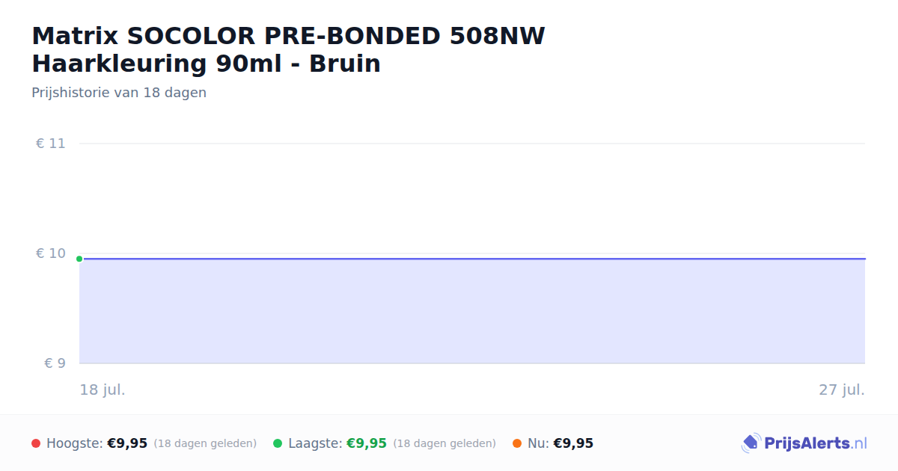Click the 18 jul. start date label
The width and height of the screenshot is (898, 471).
point(103,390)
